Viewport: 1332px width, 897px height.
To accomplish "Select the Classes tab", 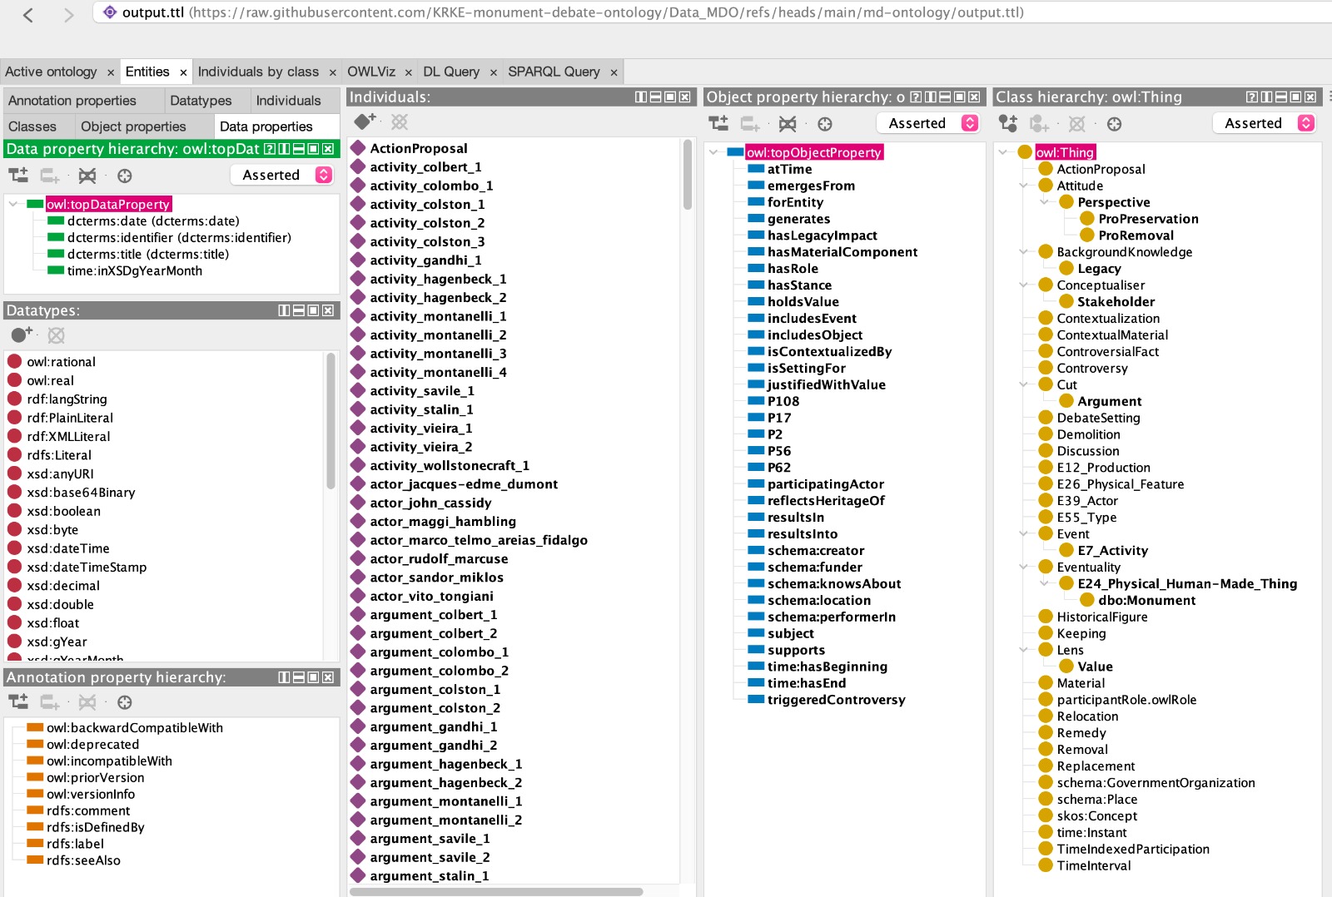I will click(32, 126).
